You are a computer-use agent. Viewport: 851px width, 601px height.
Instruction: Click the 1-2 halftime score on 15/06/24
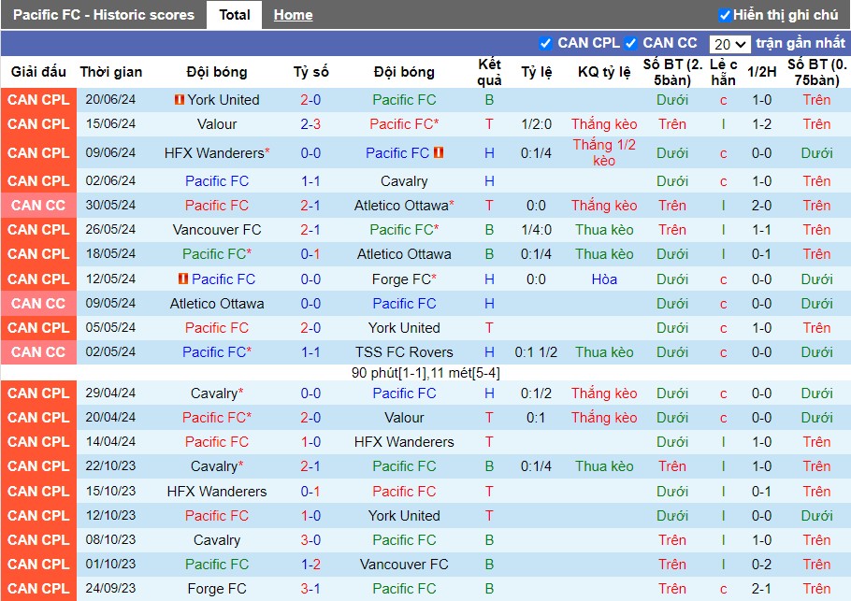pyautogui.click(x=761, y=124)
